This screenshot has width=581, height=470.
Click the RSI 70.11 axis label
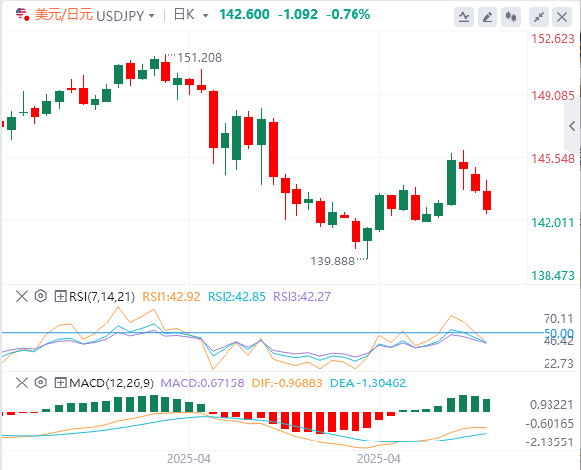click(x=558, y=319)
